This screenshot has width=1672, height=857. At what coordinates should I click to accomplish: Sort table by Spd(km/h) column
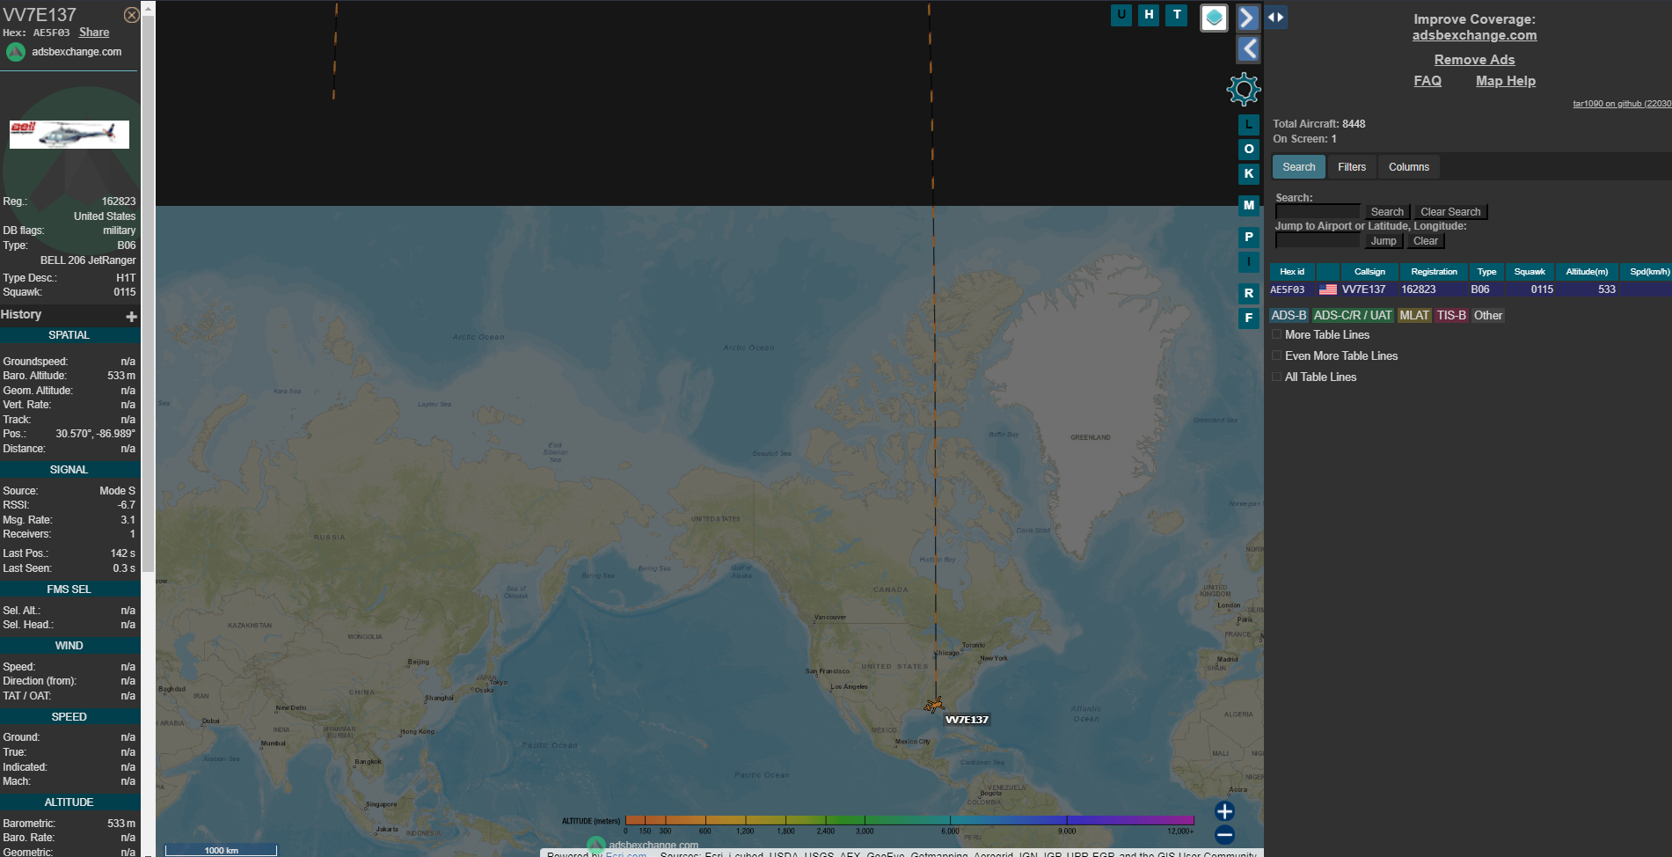(x=1647, y=272)
